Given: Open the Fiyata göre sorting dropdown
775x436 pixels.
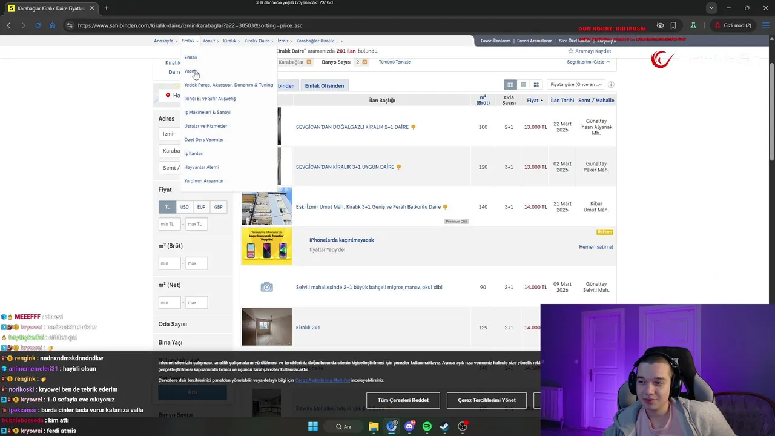Looking at the screenshot, I should (x=576, y=85).
